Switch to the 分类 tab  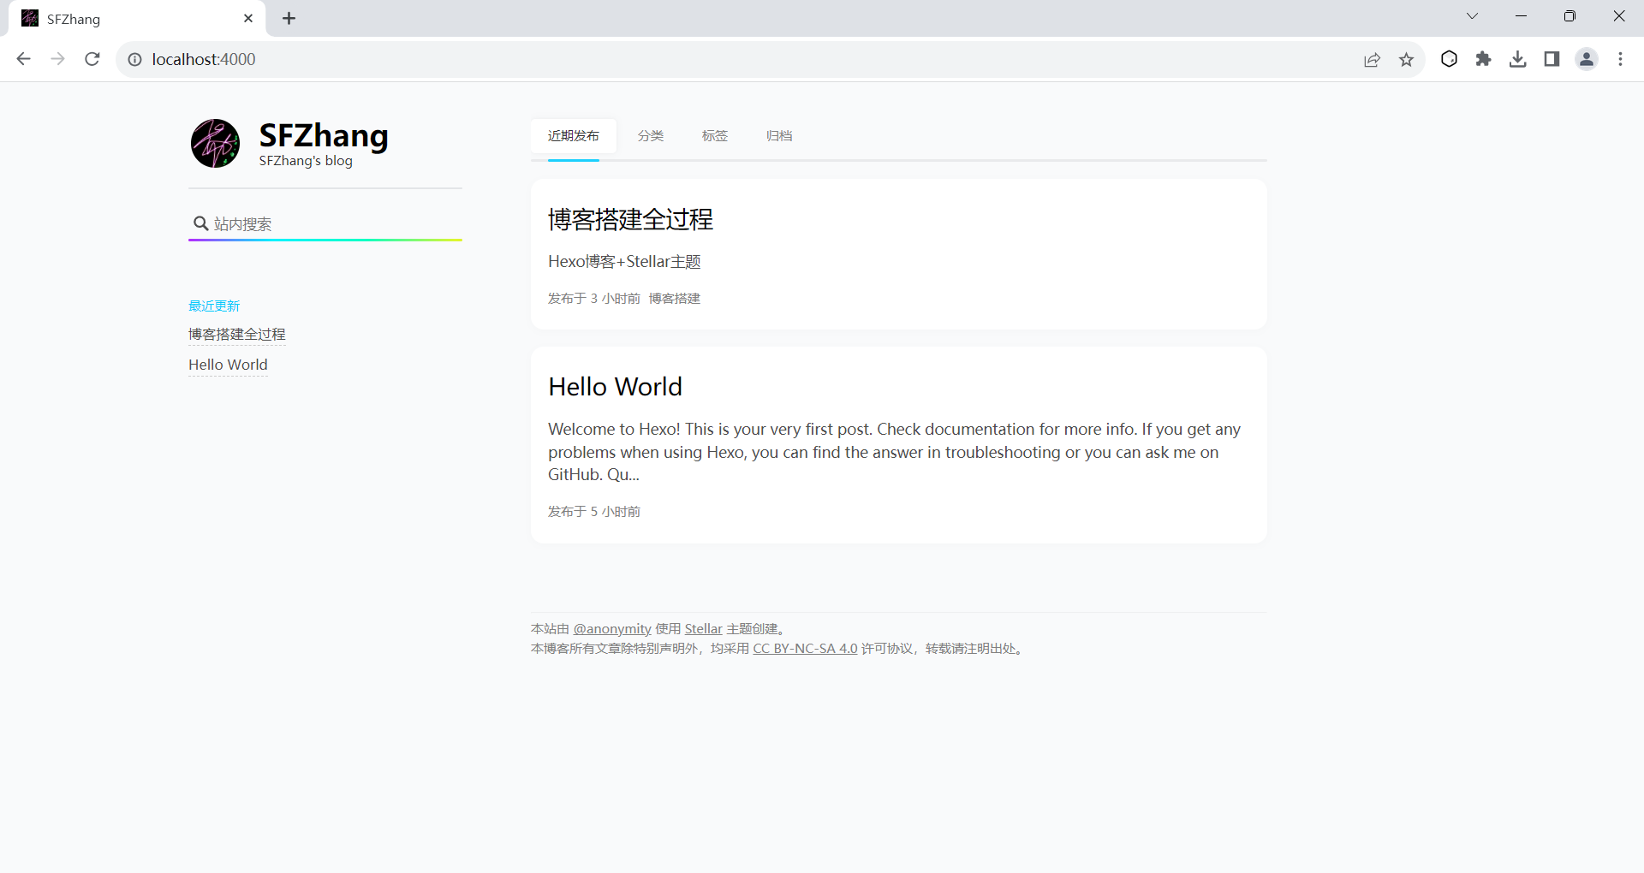[x=650, y=136]
